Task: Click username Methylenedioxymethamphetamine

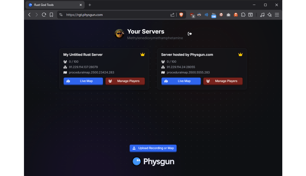Action: (x=155, y=38)
